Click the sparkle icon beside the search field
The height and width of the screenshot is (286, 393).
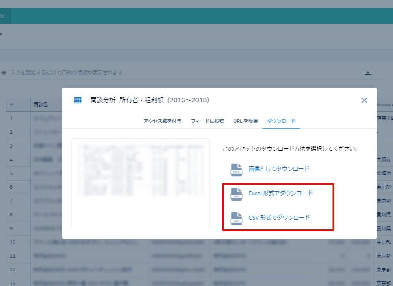click(x=4, y=73)
